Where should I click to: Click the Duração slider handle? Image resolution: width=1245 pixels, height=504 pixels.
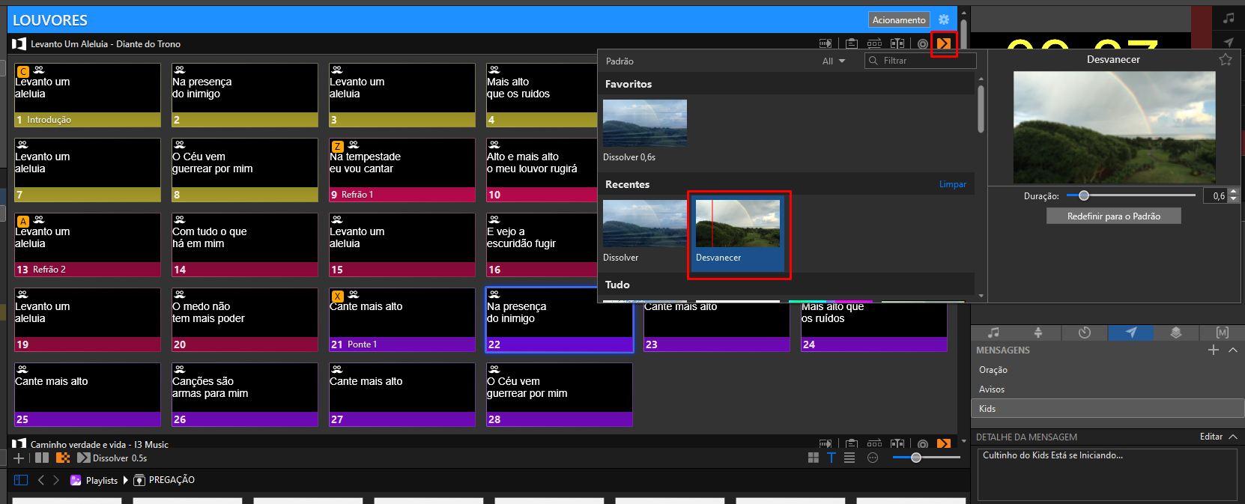1083,195
